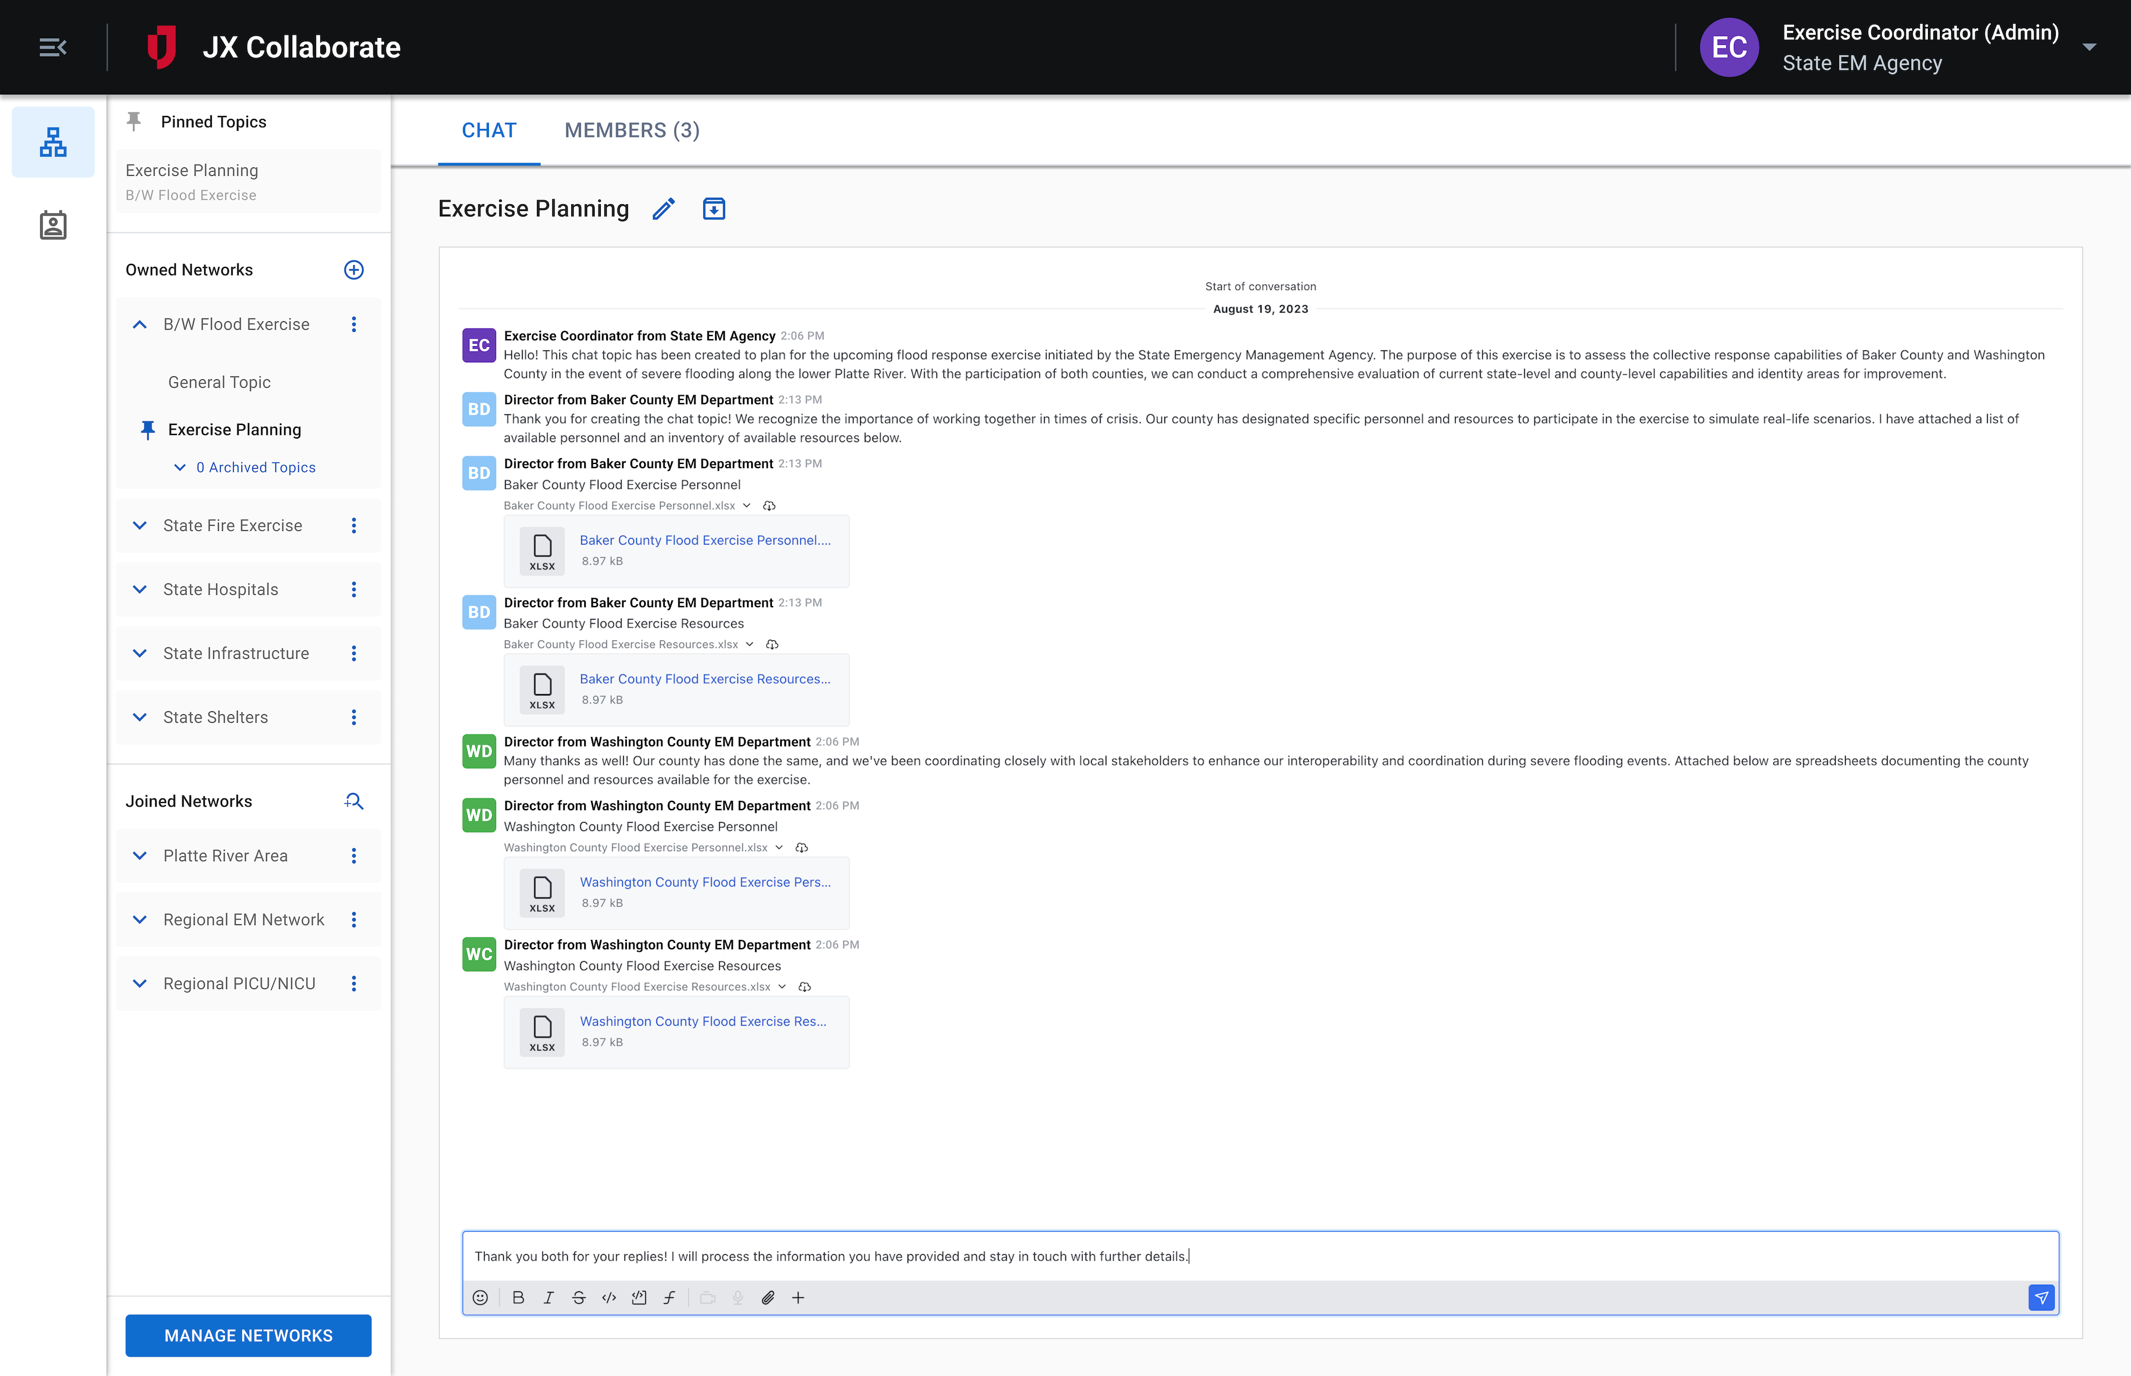The height and width of the screenshot is (1376, 2131).
Task: Send the message with paper plane button
Action: coord(2042,1297)
